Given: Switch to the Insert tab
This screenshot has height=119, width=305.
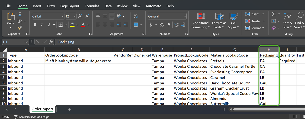Looking at the screenshot, I should click(x=37, y=6).
